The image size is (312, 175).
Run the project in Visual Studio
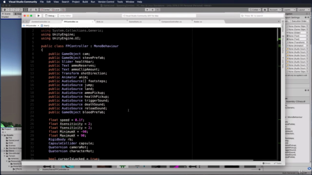click(39, 16)
